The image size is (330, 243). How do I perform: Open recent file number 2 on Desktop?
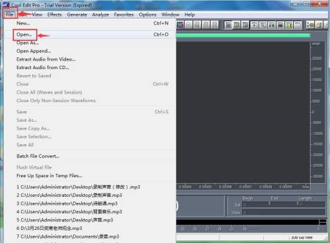[90, 195]
